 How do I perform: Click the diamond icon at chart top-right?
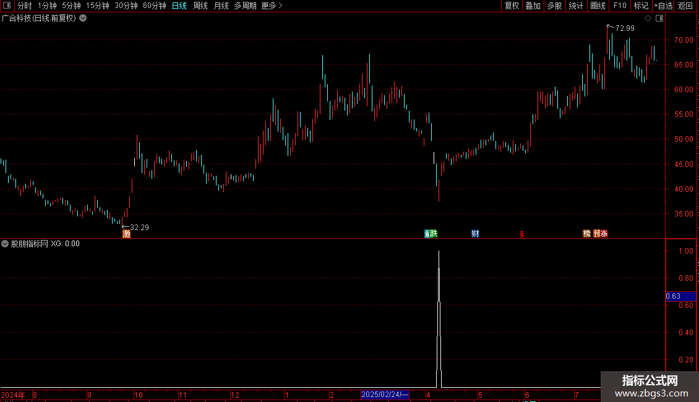(x=648, y=19)
